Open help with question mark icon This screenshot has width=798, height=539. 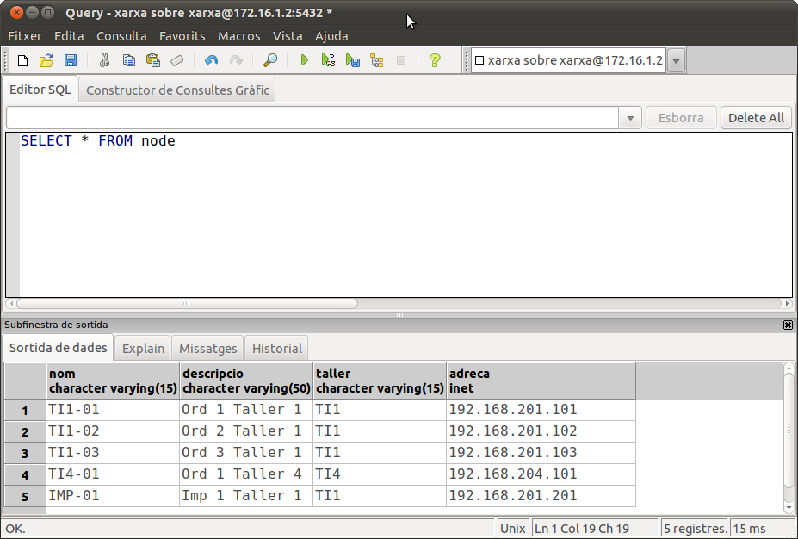(x=435, y=60)
